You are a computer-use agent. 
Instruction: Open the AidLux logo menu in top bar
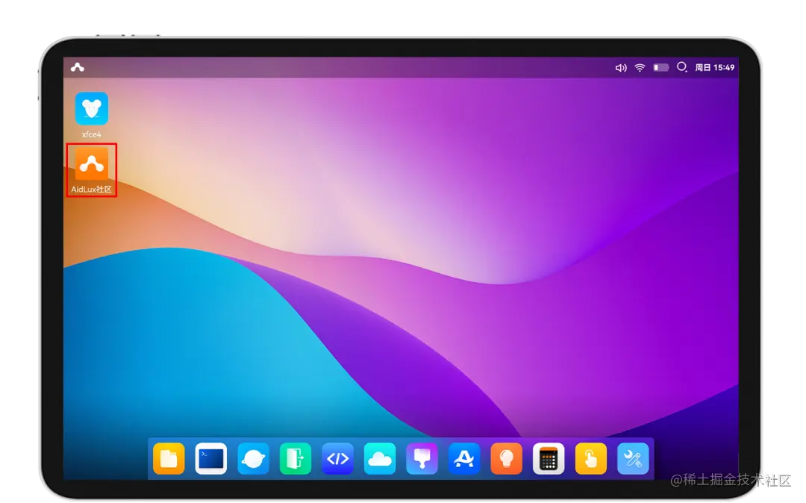[78, 67]
